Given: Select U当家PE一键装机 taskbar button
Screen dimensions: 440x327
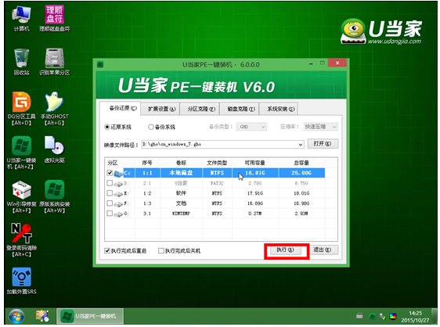Looking at the screenshot, I should 90,316.
